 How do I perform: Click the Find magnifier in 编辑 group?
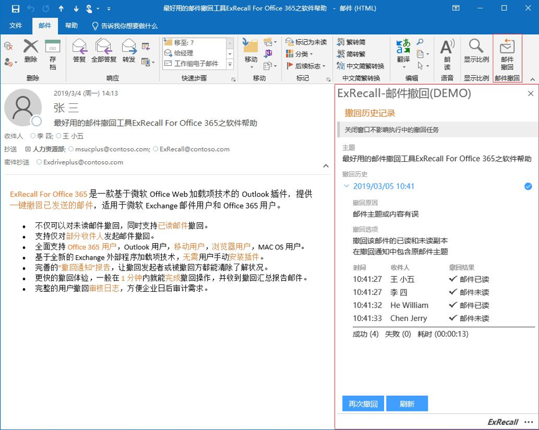click(x=420, y=42)
